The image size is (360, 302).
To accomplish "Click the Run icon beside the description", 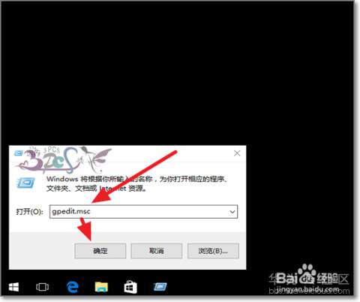I will pos(25,183).
